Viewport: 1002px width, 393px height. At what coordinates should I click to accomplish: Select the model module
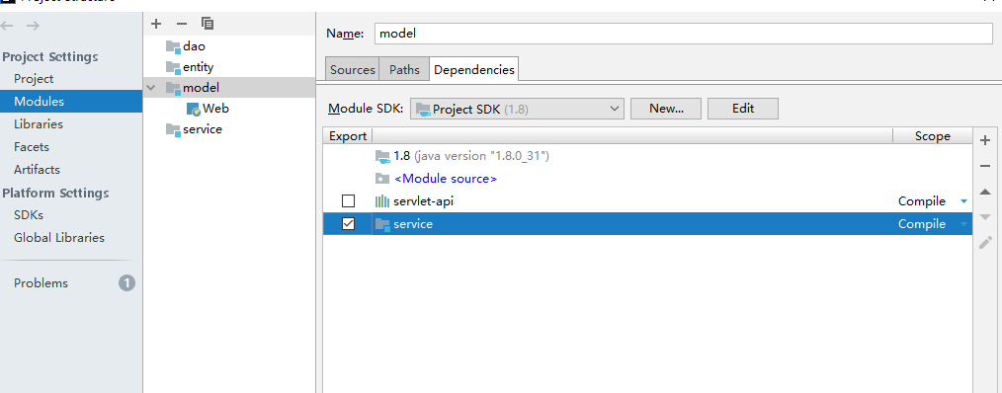coord(201,88)
